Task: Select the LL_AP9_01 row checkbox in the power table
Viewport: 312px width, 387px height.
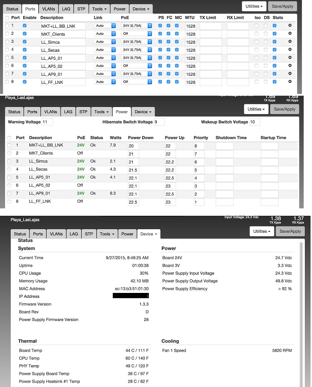Action: (x=9, y=193)
